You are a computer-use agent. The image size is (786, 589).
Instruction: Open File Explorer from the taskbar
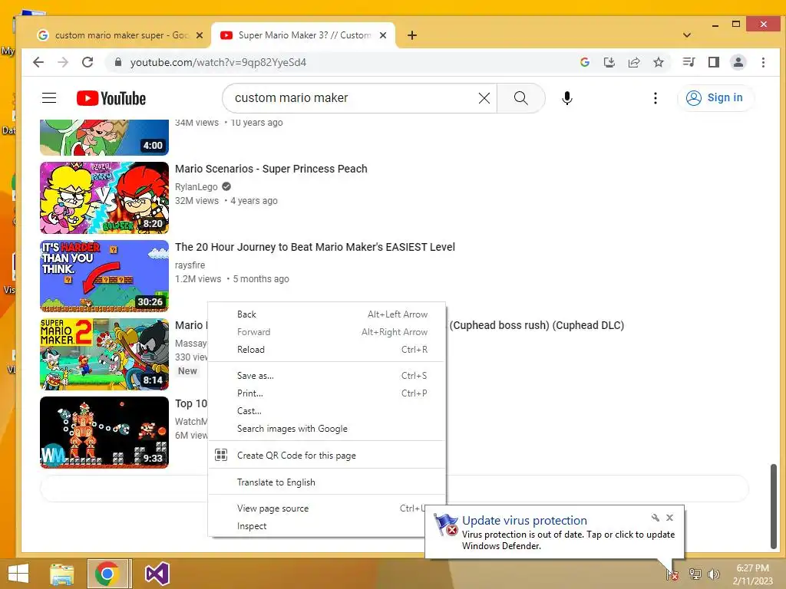tap(62, 574)
